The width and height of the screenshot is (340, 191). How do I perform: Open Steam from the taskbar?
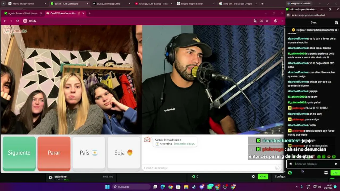point(194,187)
